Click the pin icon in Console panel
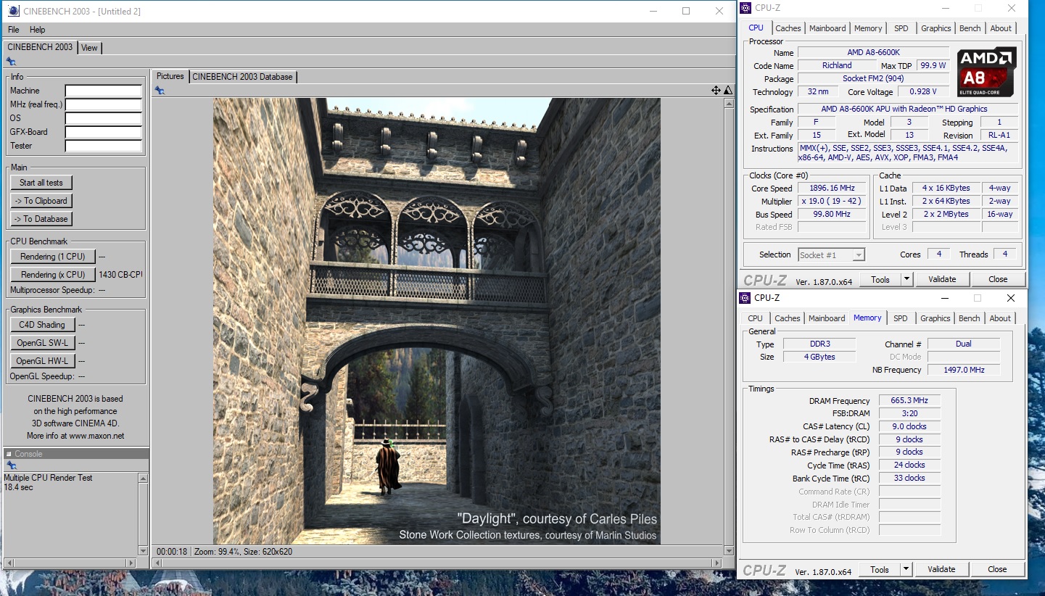The height and width of the screenshot is (596, 1045). (11, 465)
